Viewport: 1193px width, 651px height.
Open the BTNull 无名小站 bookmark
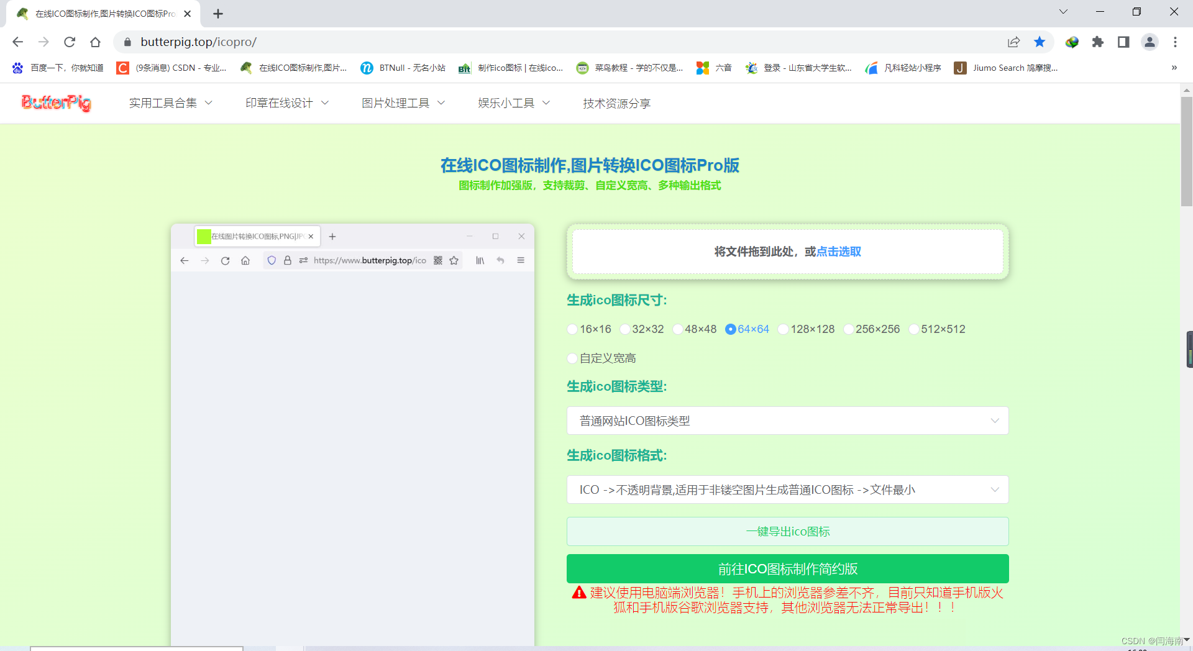403,68
